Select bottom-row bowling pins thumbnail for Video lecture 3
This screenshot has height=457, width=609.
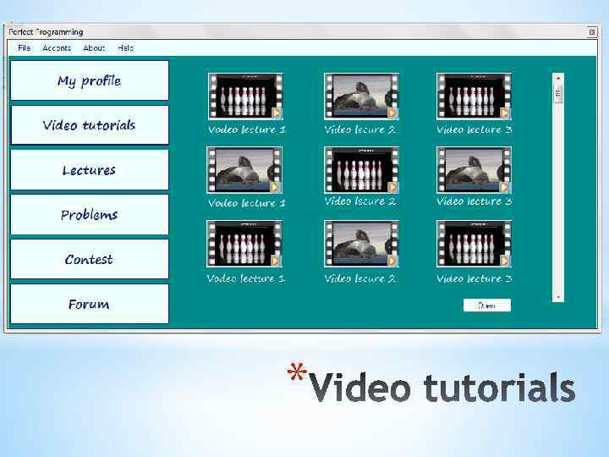point(474,244)
